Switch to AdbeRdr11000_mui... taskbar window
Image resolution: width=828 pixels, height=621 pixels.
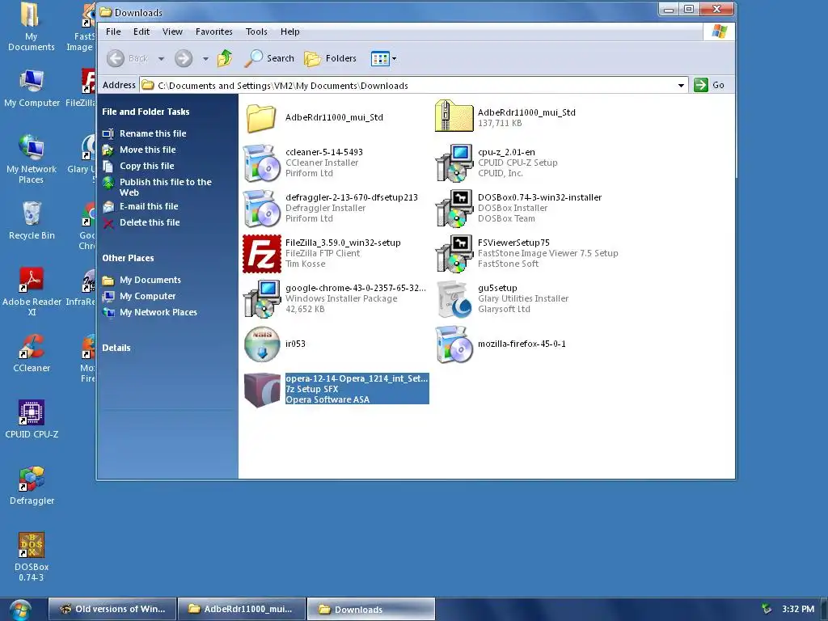242,609
